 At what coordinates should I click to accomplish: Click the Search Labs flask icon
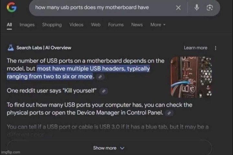[x=11, y=48]
